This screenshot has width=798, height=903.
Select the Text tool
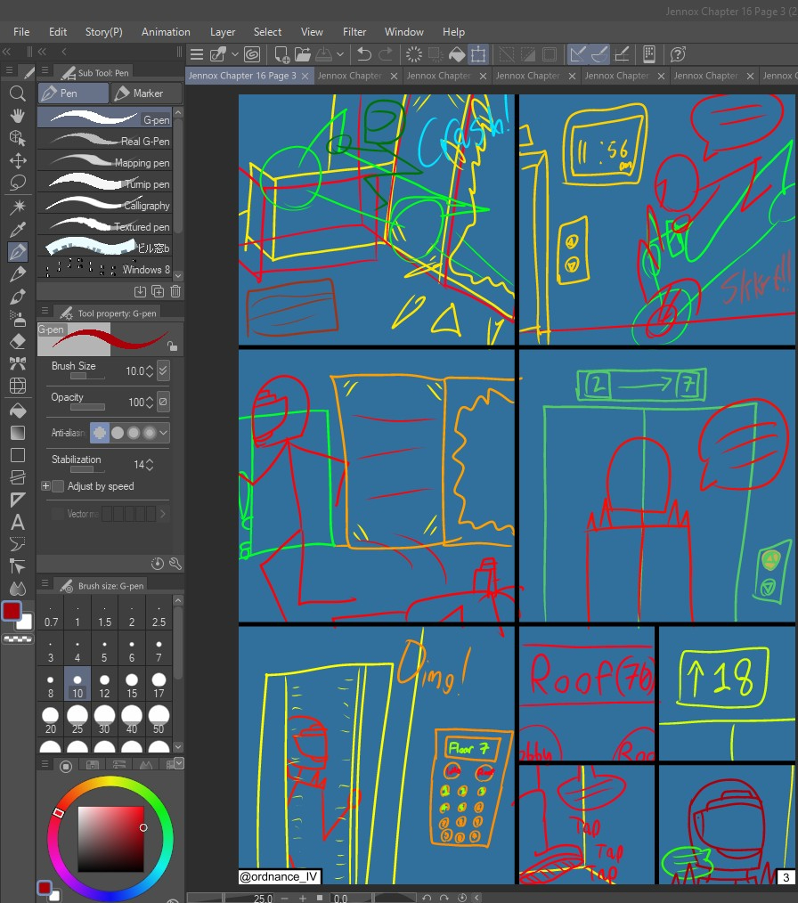[x=17, y=522]
